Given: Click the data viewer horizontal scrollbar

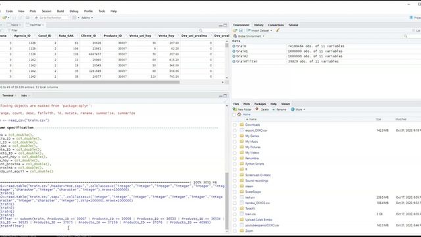Looking at the screenshot, I should tap(89, 82).
